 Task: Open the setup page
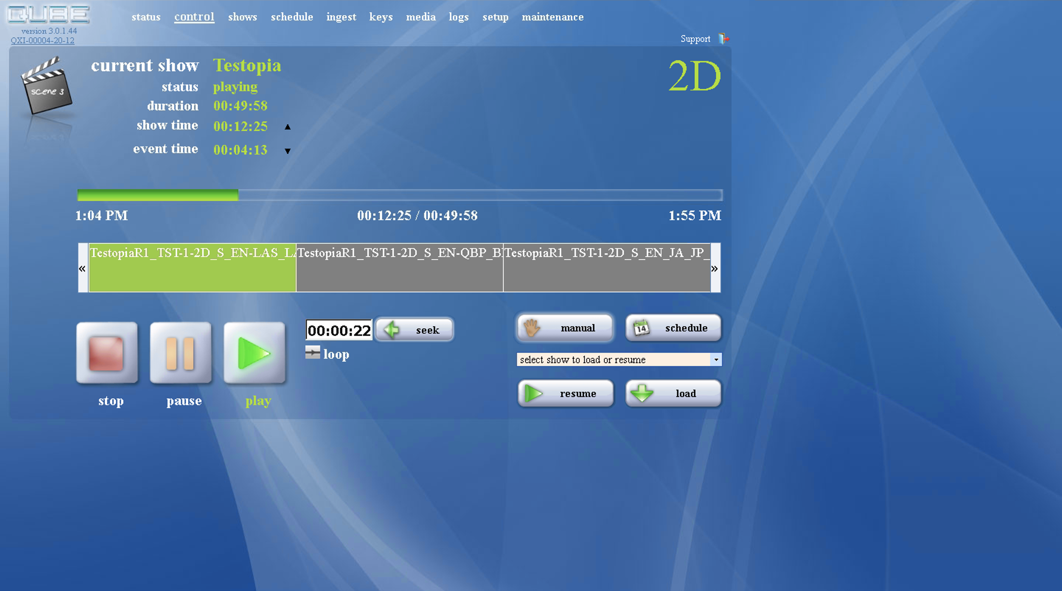click(x=495, y=17)
